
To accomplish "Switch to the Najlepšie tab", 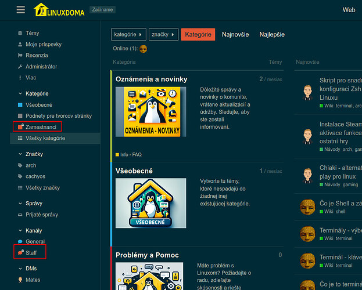I will (x=272, y=34).
